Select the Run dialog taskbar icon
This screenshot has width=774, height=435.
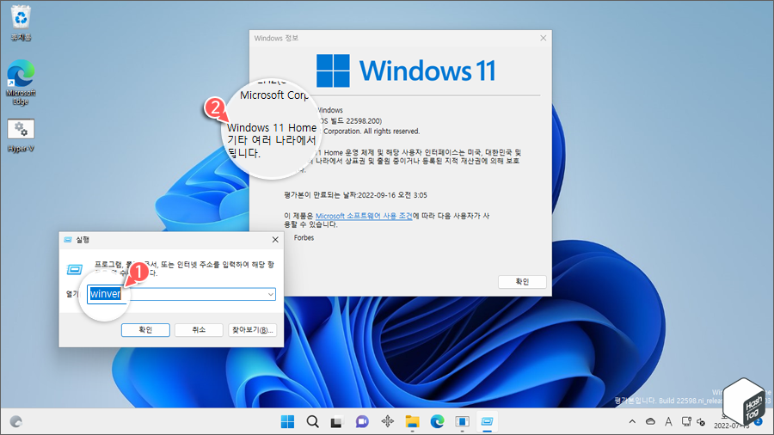pyautogui.click(x=488, y=422)
